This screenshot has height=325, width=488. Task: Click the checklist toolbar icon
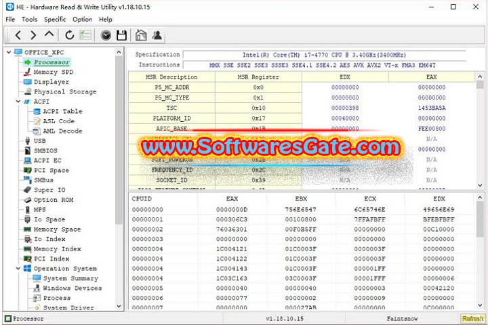click(85, 35)
